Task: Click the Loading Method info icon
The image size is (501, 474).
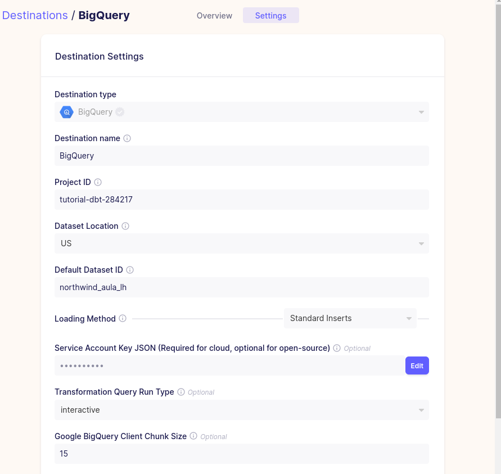Action: [123, 318]
